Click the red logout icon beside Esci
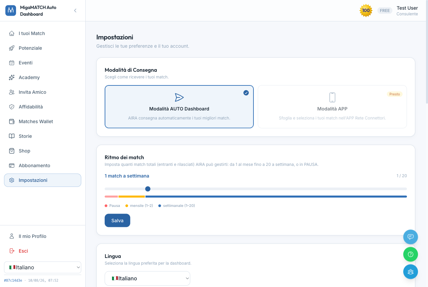The height and width of the screenshot is (287, 428). pyautogui.click(x=12, y=251)
